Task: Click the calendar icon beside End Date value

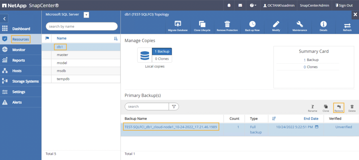Action: [317, 127]
